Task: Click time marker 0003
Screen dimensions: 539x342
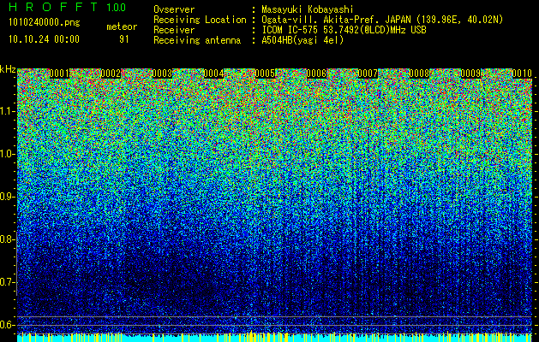Action: click(162, 74)
